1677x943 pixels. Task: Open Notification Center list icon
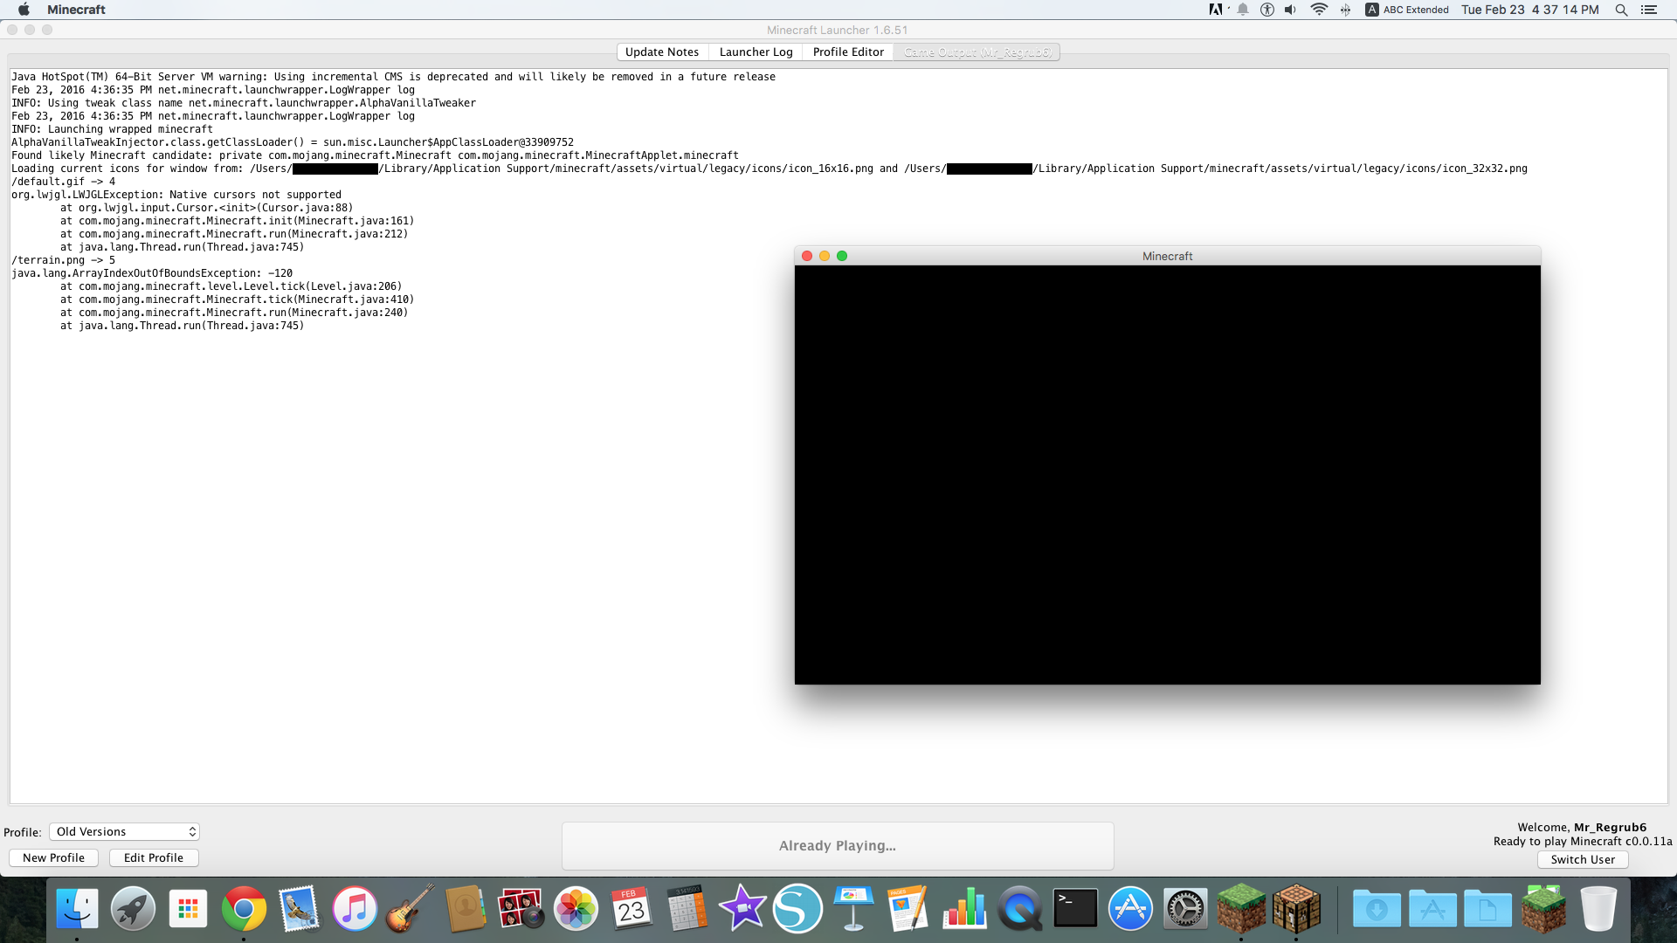tap(1649, 10)
